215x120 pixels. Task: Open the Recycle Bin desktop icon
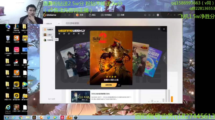click(8, 39)
